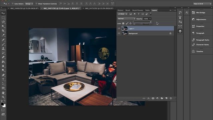Screen dimensions: 213x120
Task: Open the layer filter Kind dropdown
Action: coord(122,14)
